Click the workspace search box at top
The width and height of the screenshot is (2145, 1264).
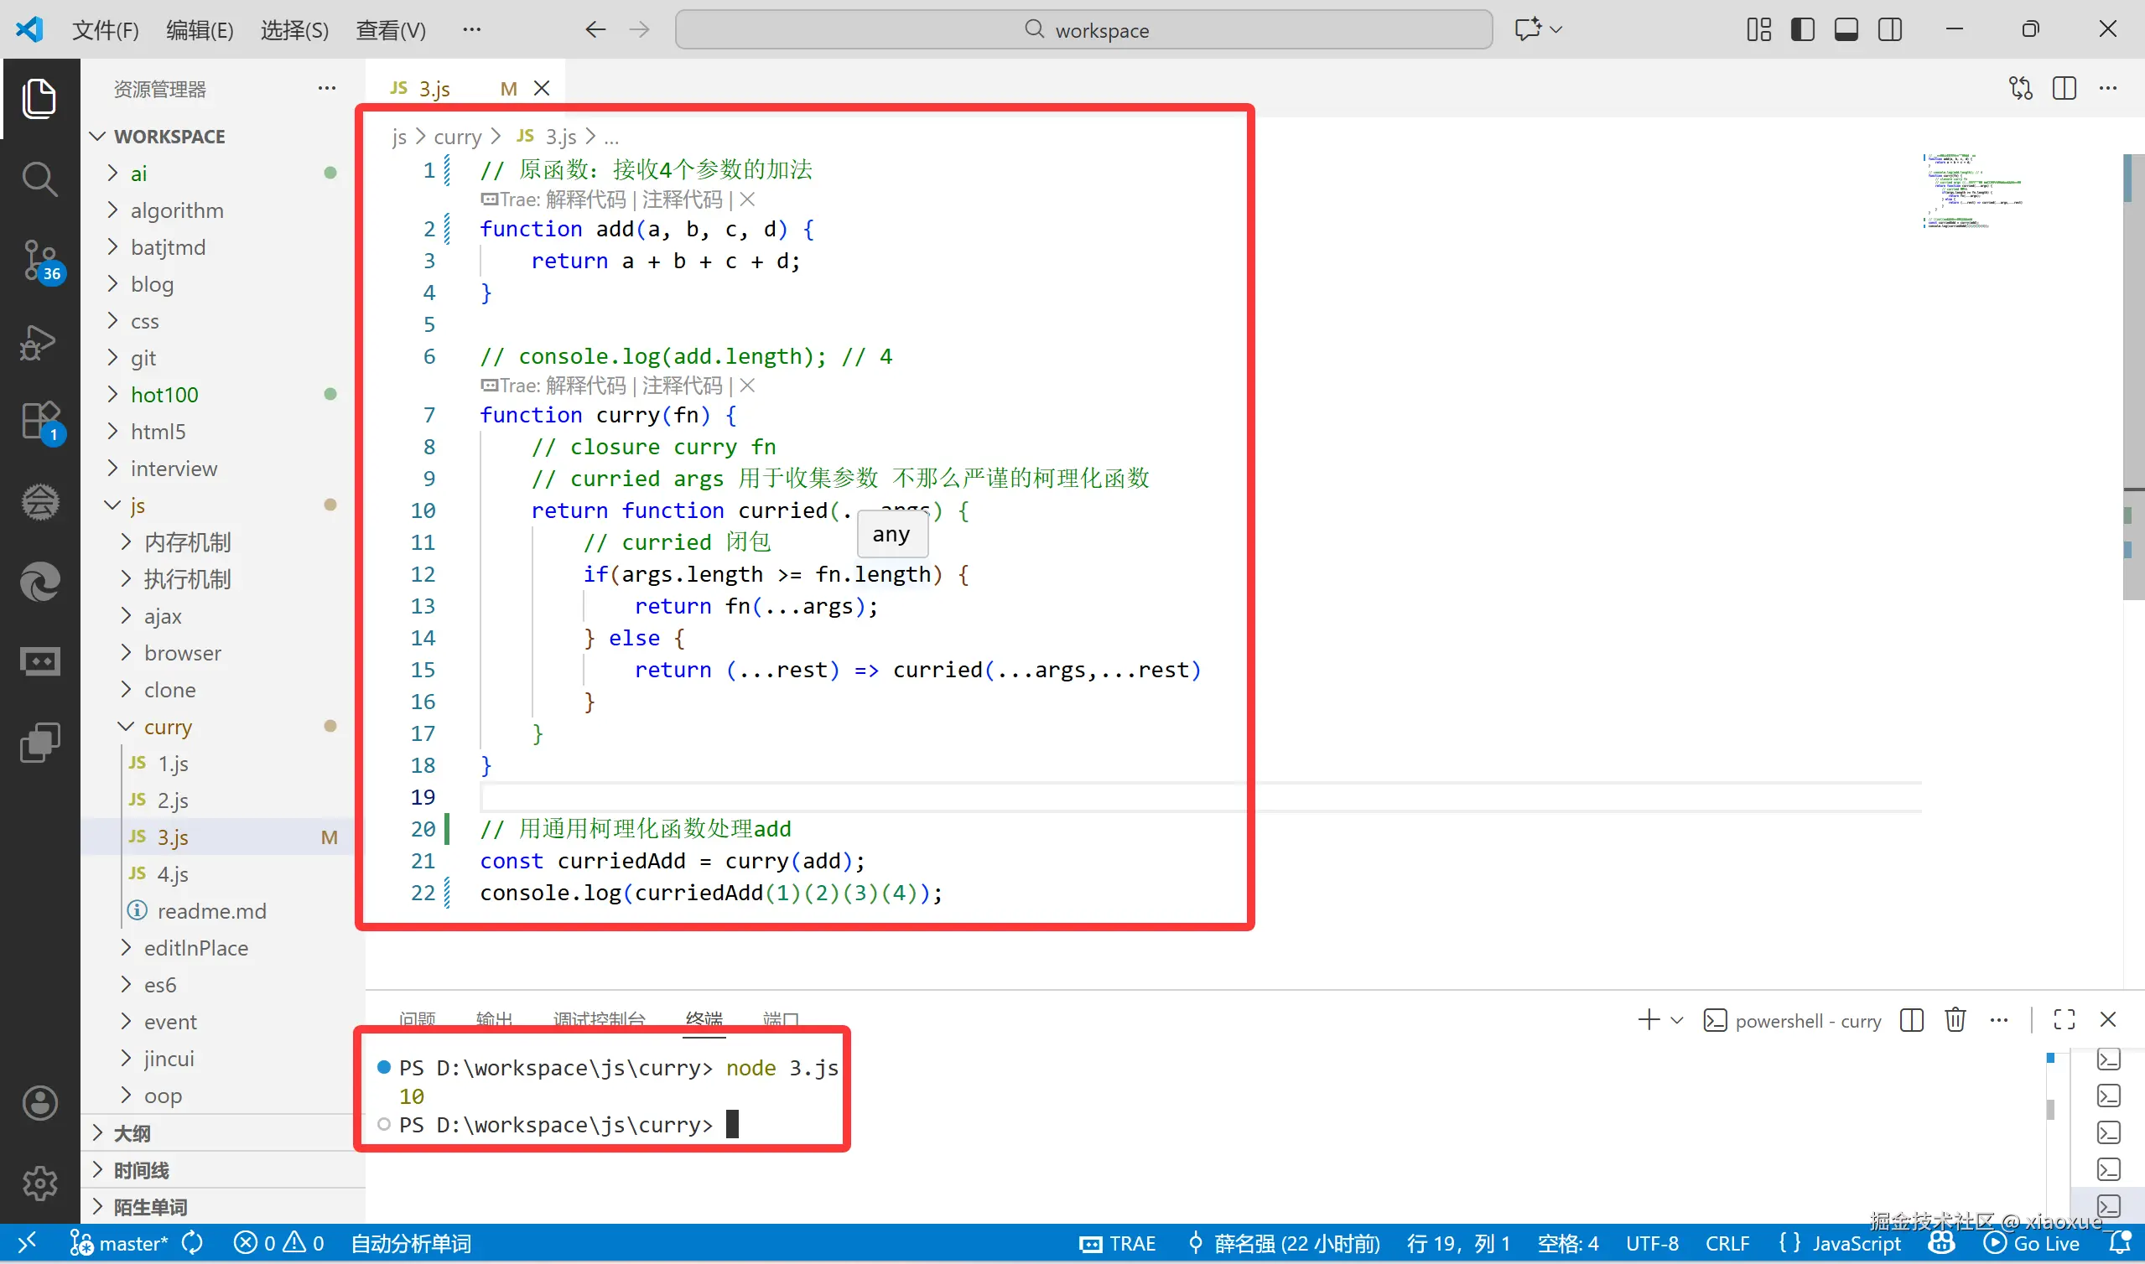[x=1084, y=30]
